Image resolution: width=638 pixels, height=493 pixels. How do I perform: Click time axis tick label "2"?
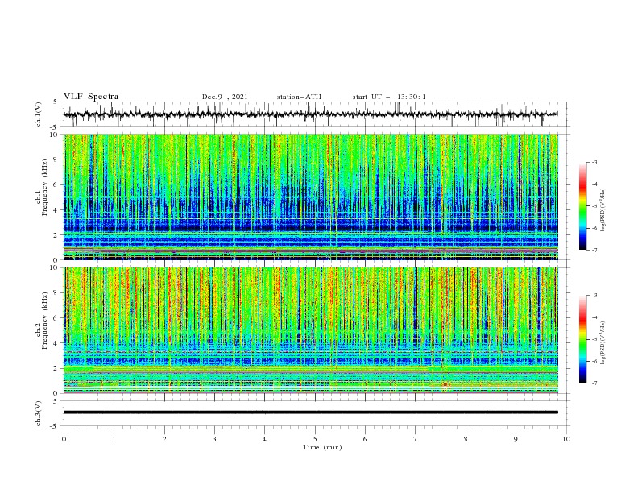coord(164,439)
